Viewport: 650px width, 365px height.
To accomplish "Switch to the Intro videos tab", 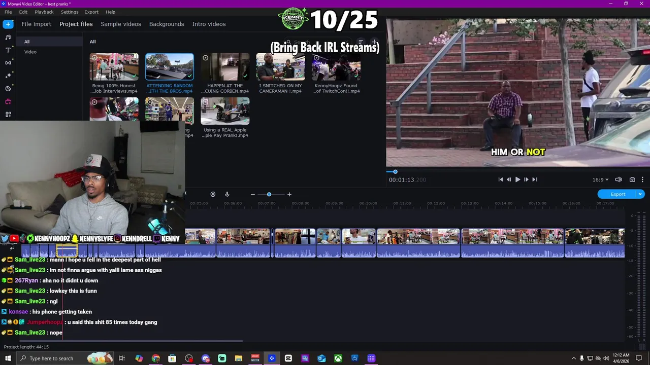I will tap(209, 24).
